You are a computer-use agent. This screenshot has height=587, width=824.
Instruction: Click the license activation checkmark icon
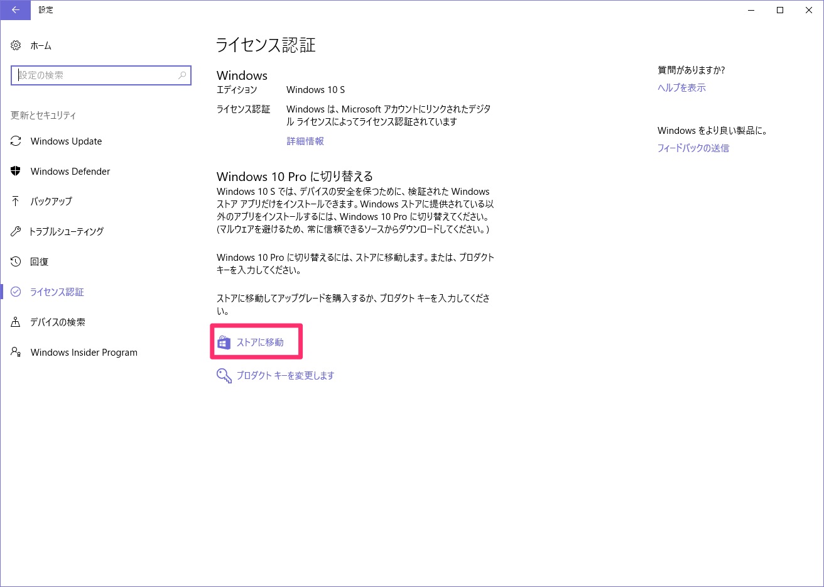[16, 292]
